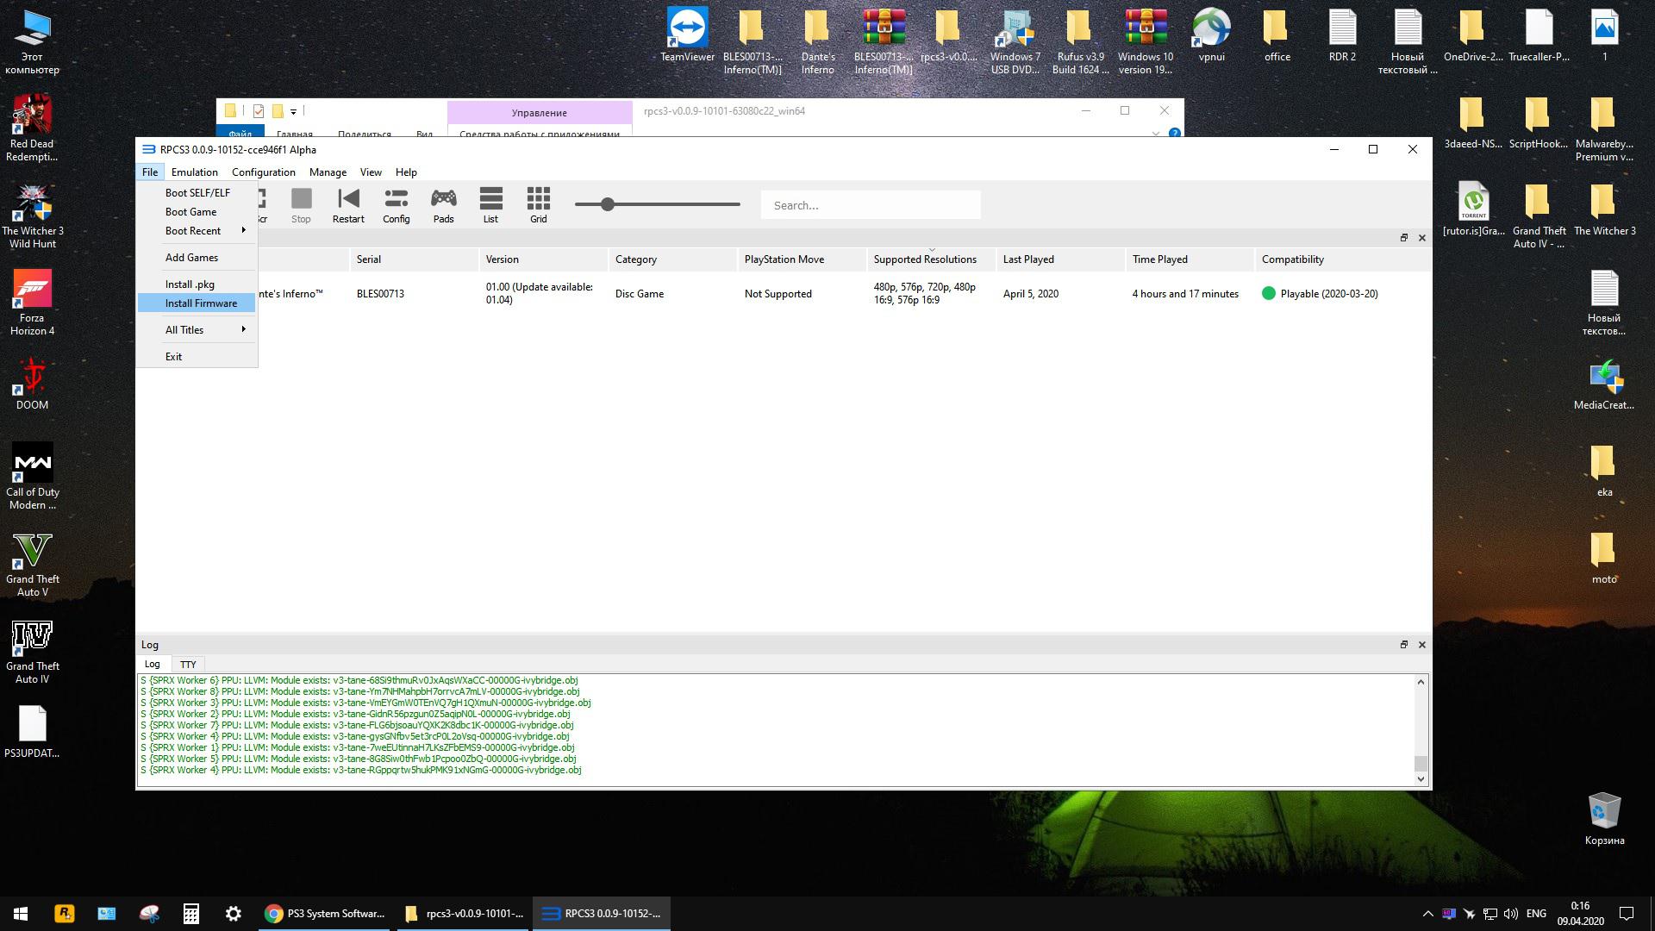The image size is (1655, 931).
Task: Undock the Log panel with float icon
Action: pos(1403,644)
